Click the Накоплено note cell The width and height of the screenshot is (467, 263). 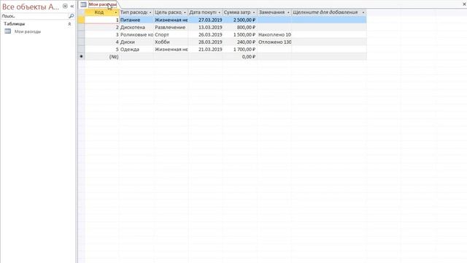[x=274, y=34]
